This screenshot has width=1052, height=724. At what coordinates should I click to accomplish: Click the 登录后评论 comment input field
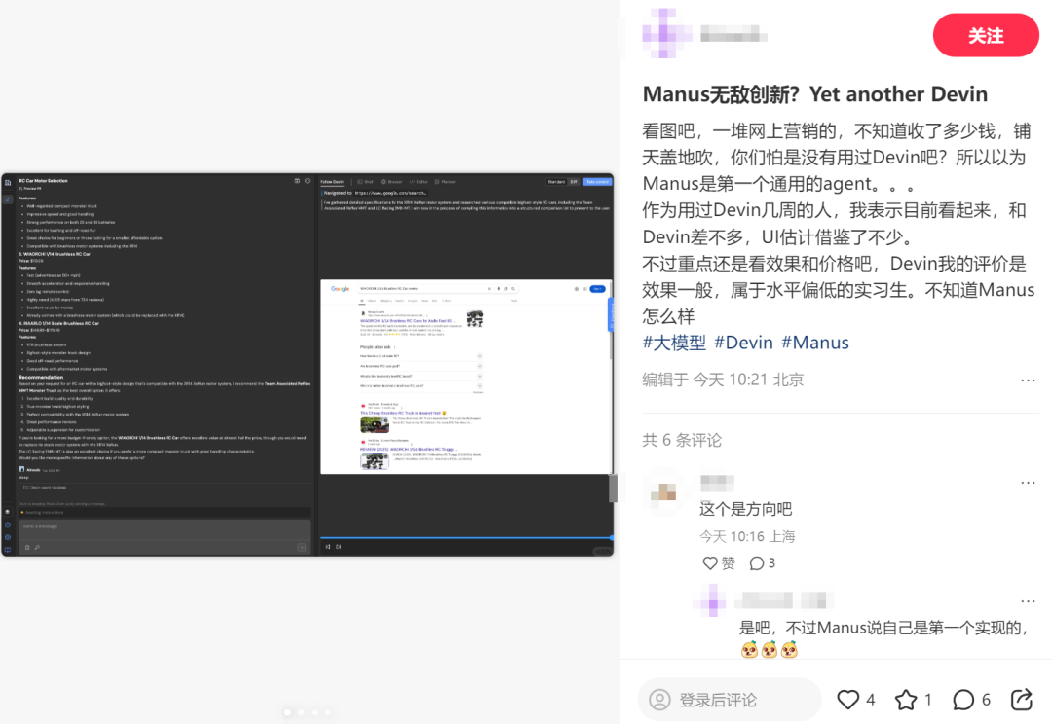coord(731,699)
